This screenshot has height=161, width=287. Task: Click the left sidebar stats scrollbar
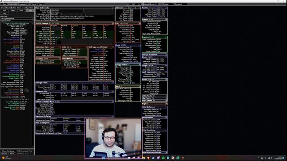pyautogui.click(x=33, y=85)
